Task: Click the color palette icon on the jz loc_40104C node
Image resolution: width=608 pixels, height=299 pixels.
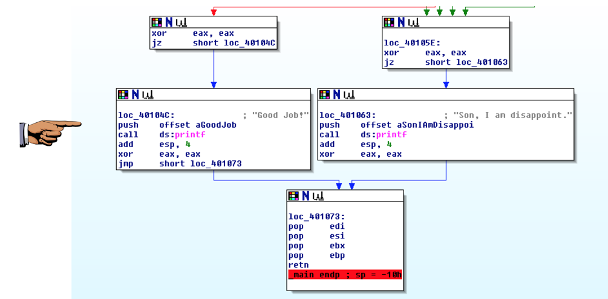Action: (x=157, y=22)
